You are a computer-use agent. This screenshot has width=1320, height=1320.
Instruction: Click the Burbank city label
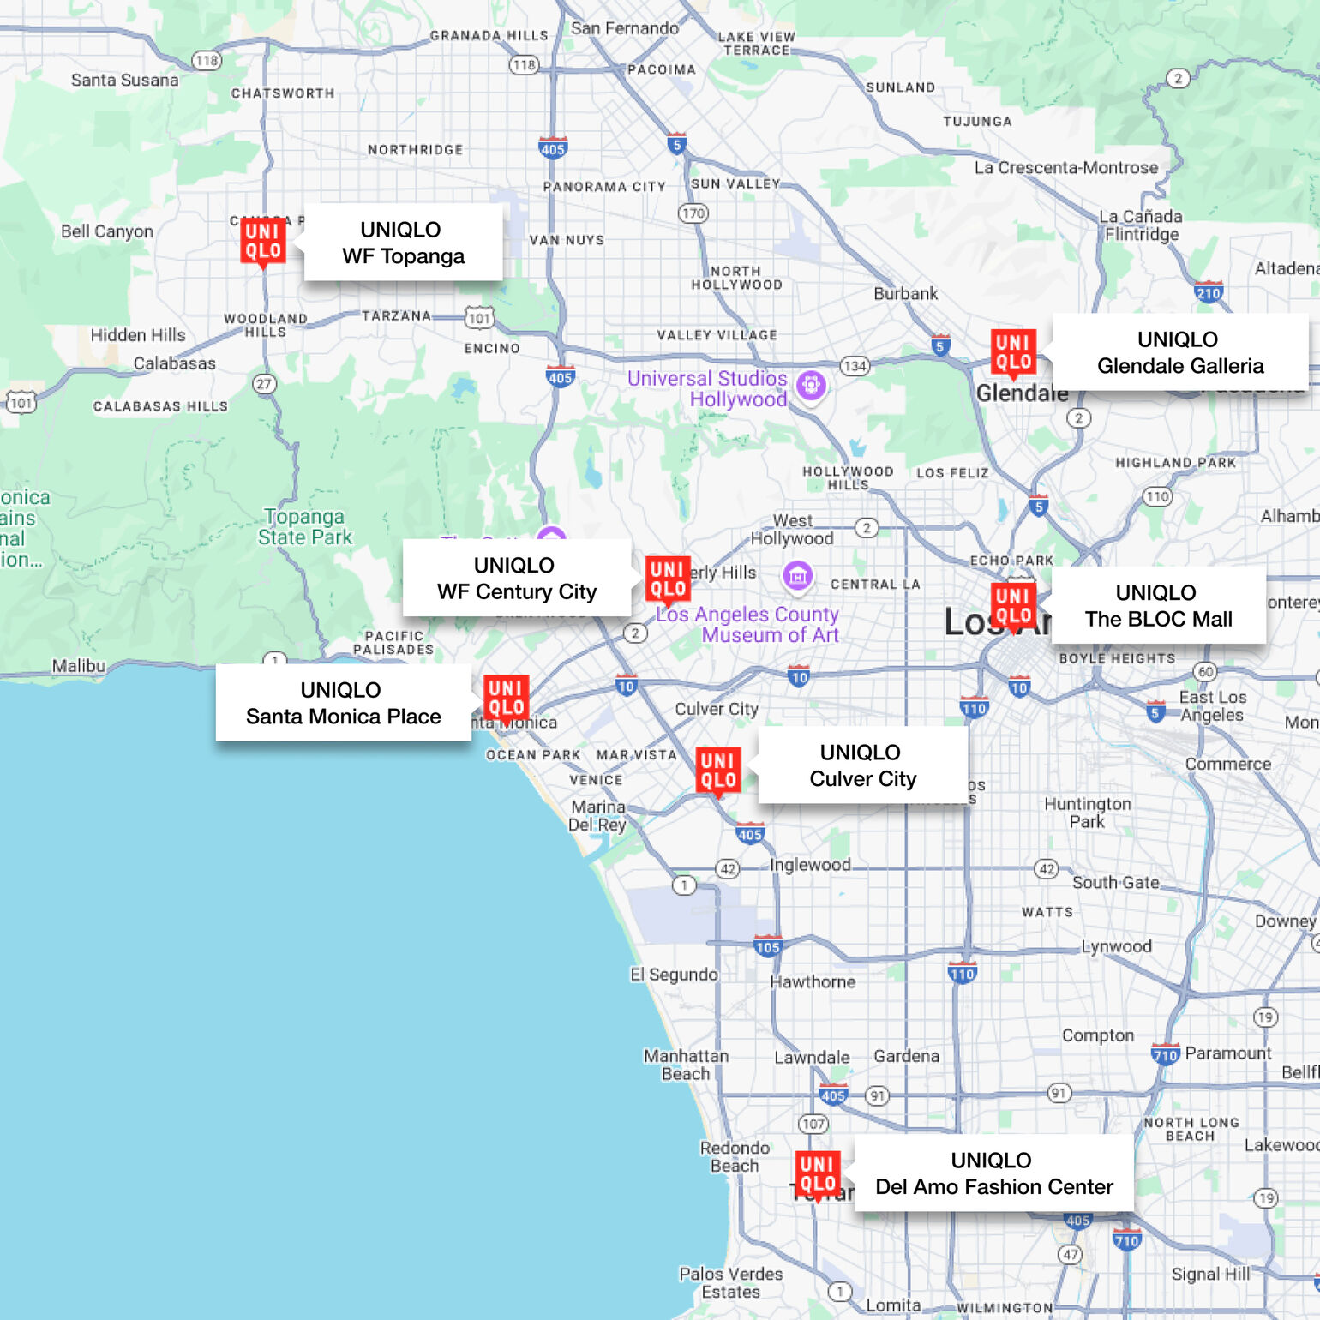click(x=905, y=293)
